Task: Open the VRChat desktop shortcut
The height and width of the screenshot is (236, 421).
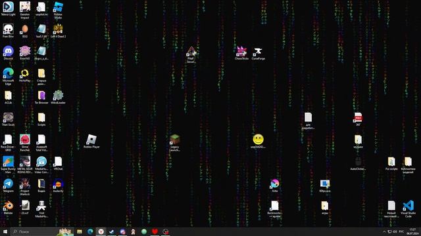Action: [x=58, y=163]
